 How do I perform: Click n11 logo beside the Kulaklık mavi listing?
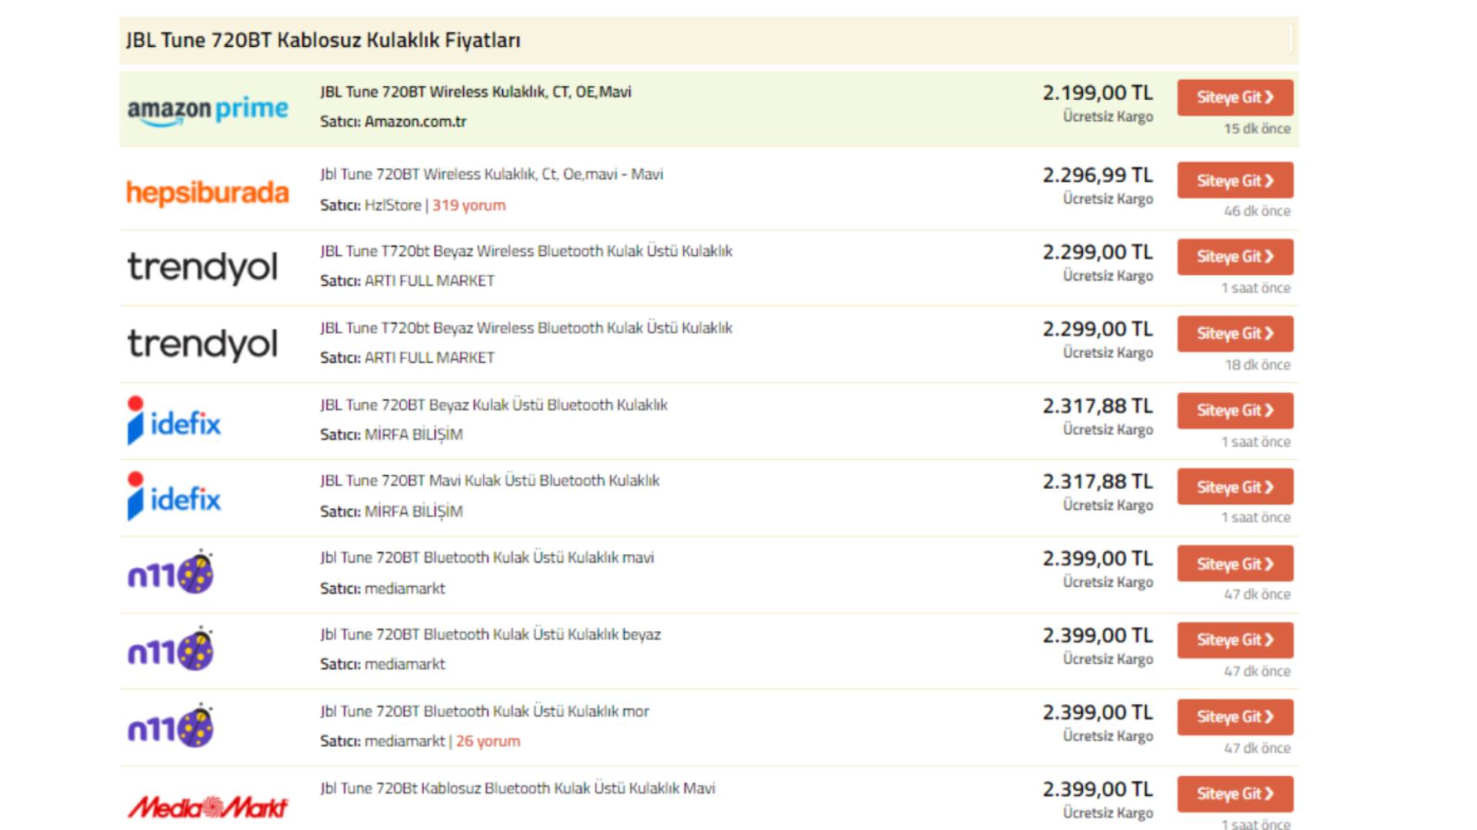tap(171, 572)
